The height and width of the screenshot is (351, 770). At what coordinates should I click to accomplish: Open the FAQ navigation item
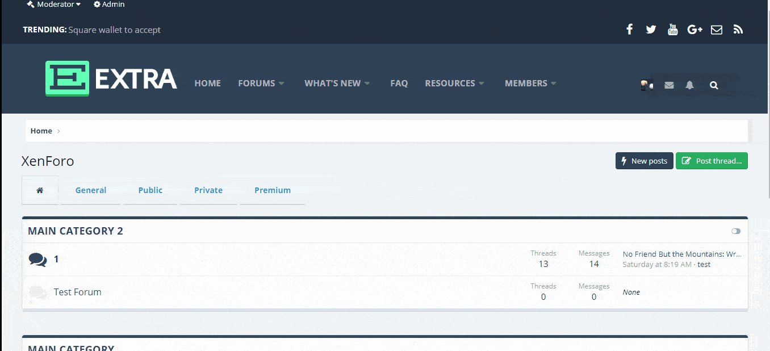(x=399, y=83)
